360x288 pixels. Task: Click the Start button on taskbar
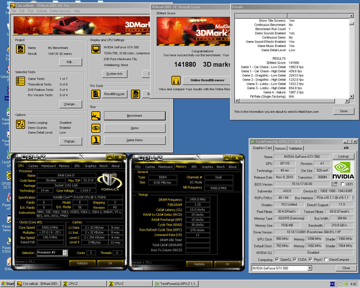8,284
